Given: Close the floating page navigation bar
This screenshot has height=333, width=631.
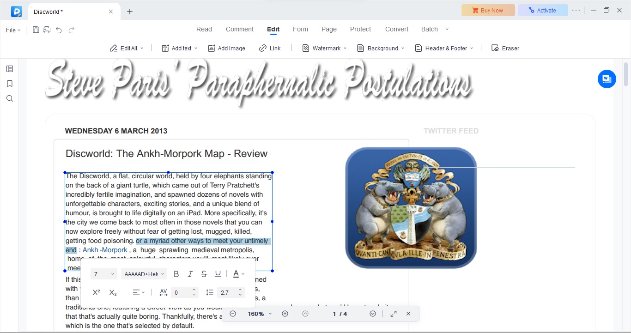Looking at the screenshot, I should point(408,314).
